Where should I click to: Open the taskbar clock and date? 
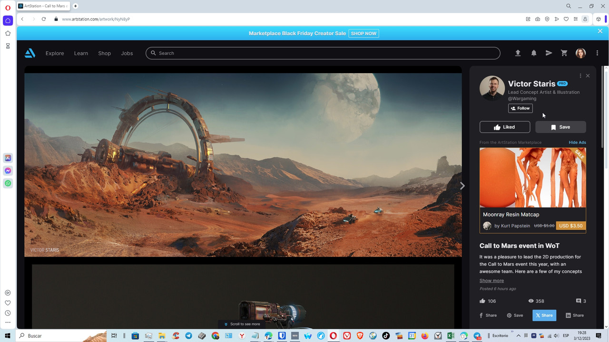(582, 336)
